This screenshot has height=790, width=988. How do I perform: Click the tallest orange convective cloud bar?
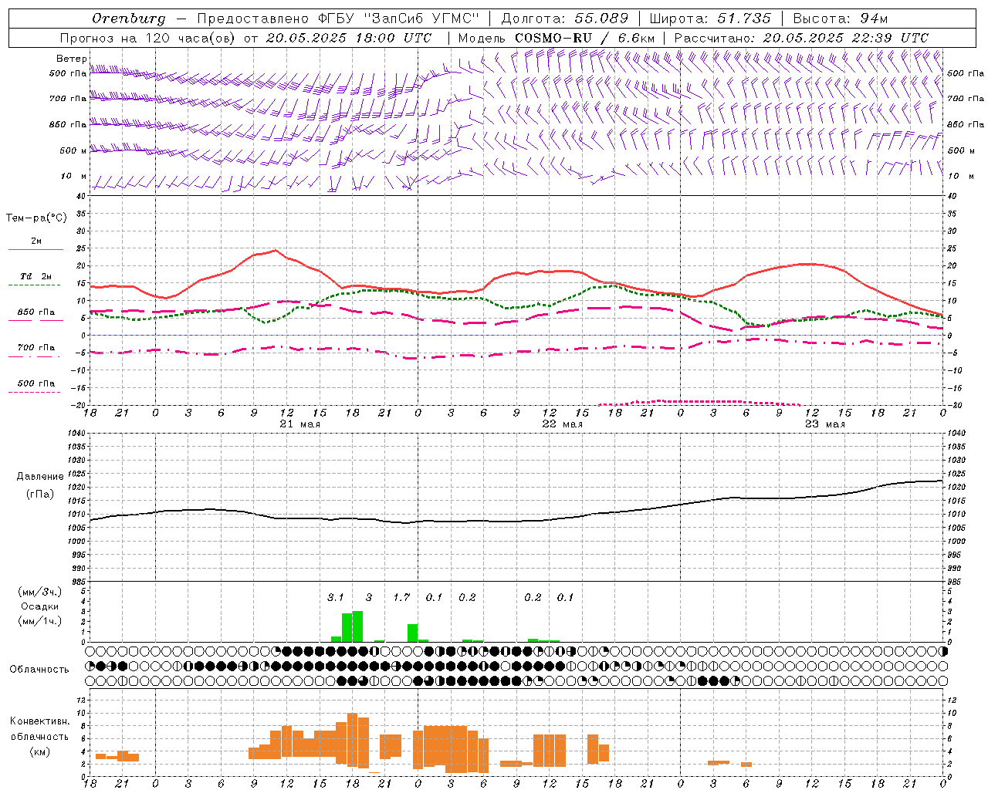(353, 740)
